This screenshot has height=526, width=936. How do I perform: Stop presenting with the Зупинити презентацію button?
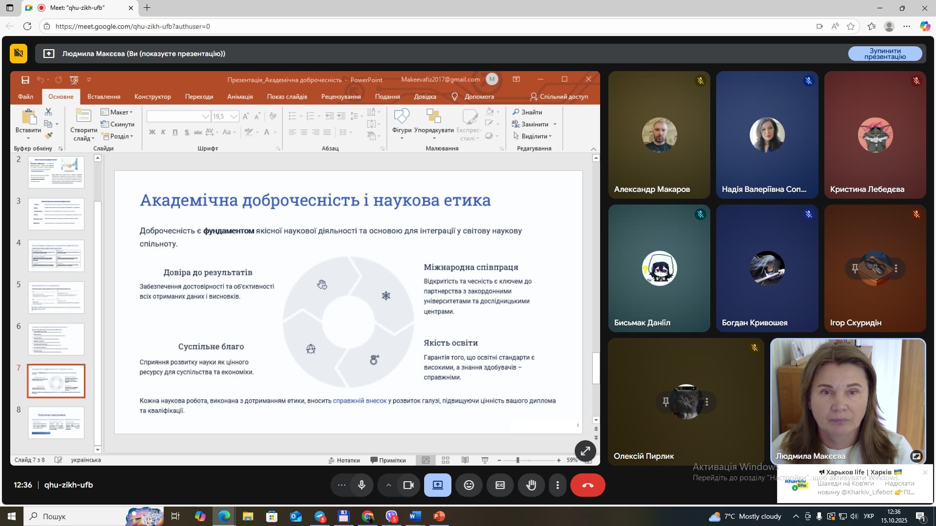(885, 54)
